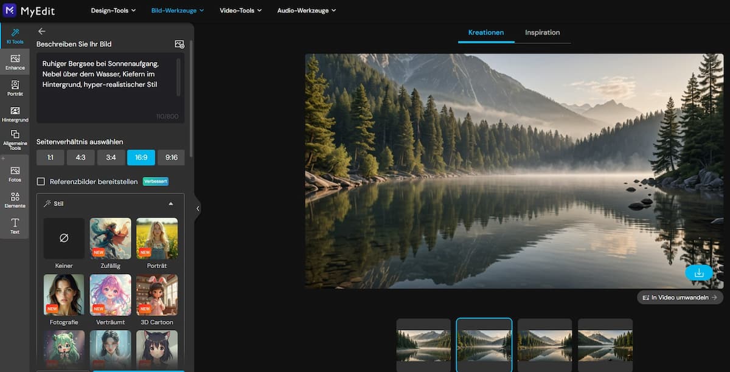Screen dimensions: 730x372
Task: Choose the Keiner style option
Action: pyautogui.click(x=64, y=244)
